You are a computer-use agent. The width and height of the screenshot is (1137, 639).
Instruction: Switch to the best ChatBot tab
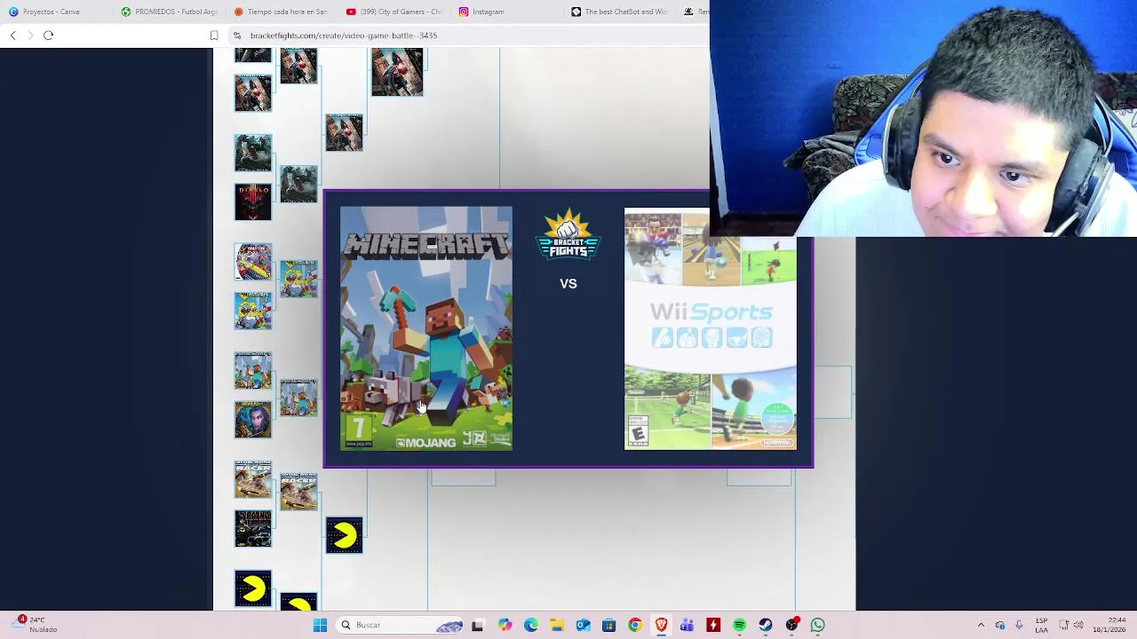tap(619, 12)
